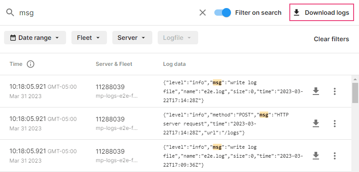The width and height of the screenshot is (359, 172).
Task: Open the Date range dropdown
Action: coord(35,38)
